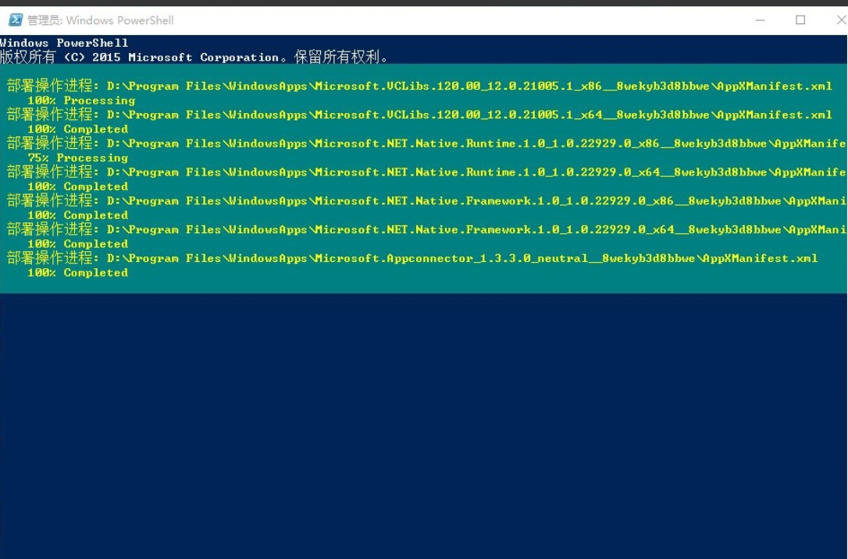
Task: Click the PowerShell icon in title bar
Action: click(15, 20)
